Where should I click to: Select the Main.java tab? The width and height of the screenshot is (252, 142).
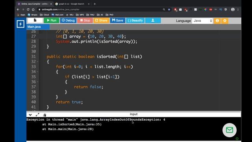pos(38,27)
